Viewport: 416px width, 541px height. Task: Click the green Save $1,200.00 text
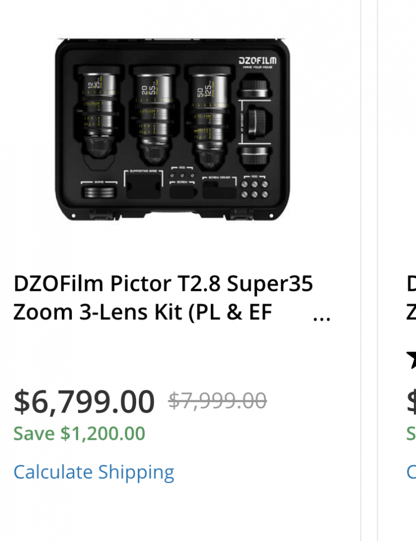click(x=79, y=434)
